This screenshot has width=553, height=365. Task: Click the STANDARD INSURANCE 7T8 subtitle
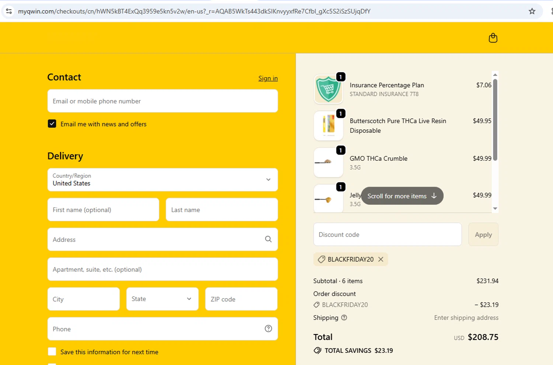tap(384, 94)
